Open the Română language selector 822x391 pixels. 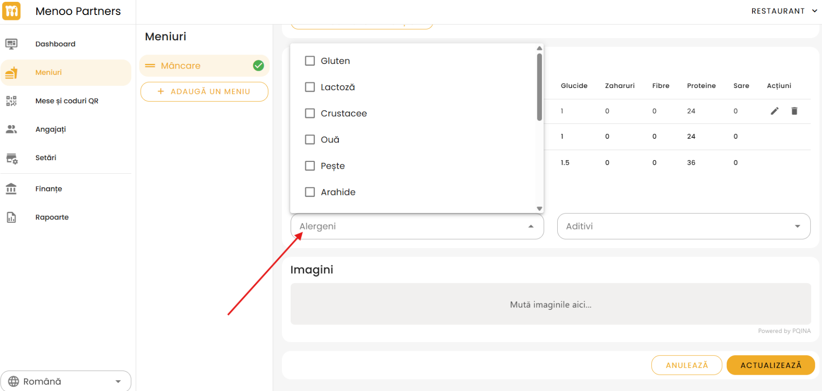pos(66,381)
